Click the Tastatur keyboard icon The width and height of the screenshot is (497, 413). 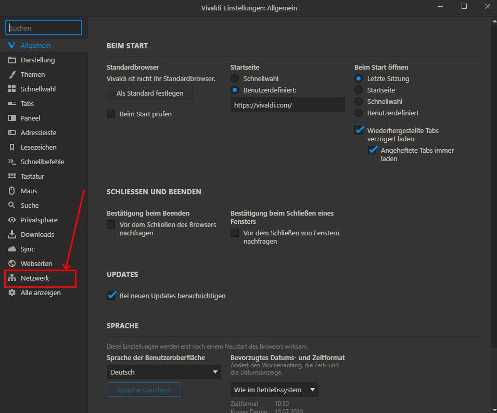tap(12, 176)
